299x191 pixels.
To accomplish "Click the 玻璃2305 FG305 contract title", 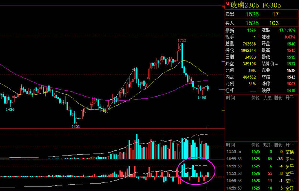I will tap(255, 5).
